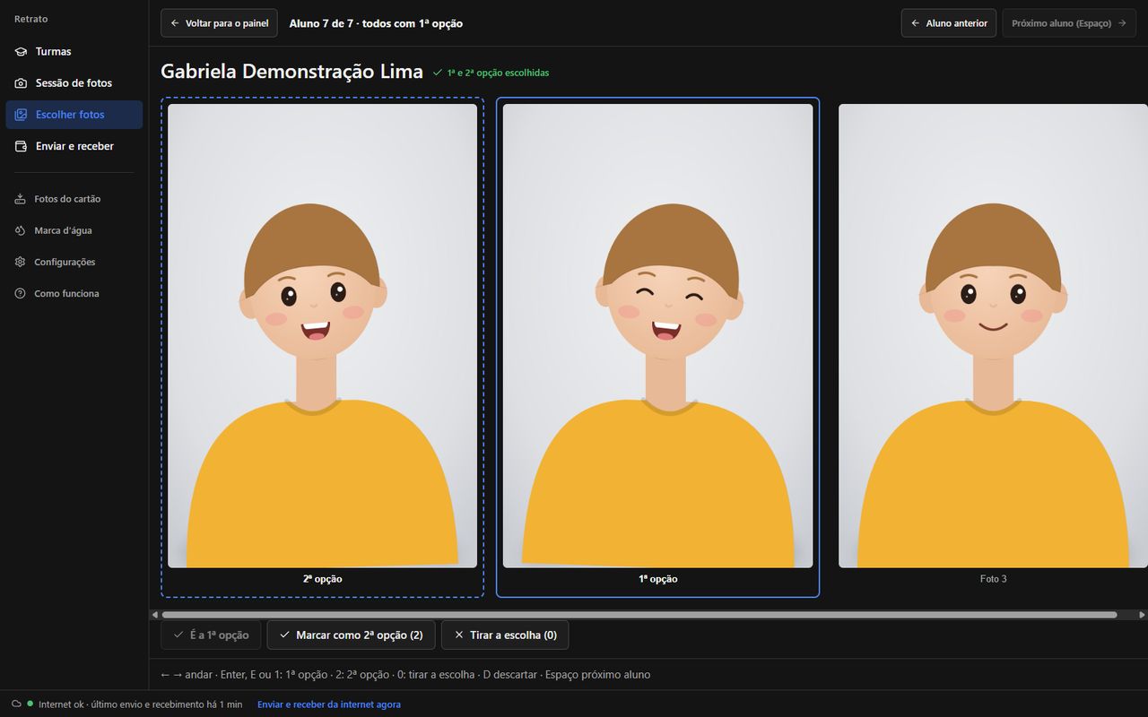Click the Configurações gear icon
The width and height of the screenshot is (1148, 717).
[x=20, y=262]
